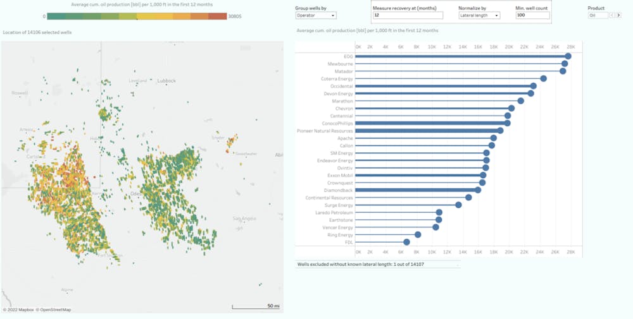Click the Crownquest operator label

point(340,183)
